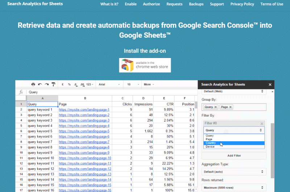This screenshot has width=290, height=192.
Task: Click the sidebar scroll up arrow
Action: pyautogui.click(x=273, y=92)
